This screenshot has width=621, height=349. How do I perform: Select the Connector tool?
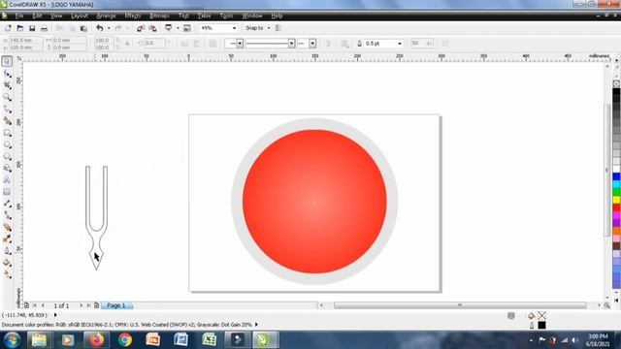click(7, 215)
